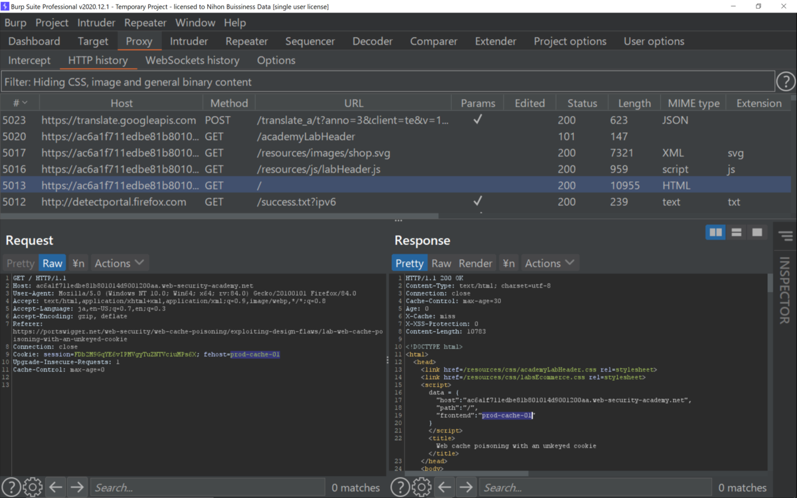
Task: Select history row 5017 shop.svg
Action: [397, 153]
